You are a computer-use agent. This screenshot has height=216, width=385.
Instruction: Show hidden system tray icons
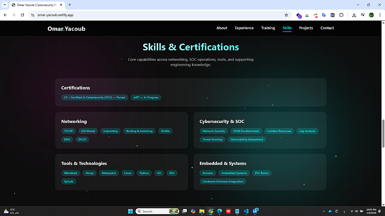click(x=323, y=211)
